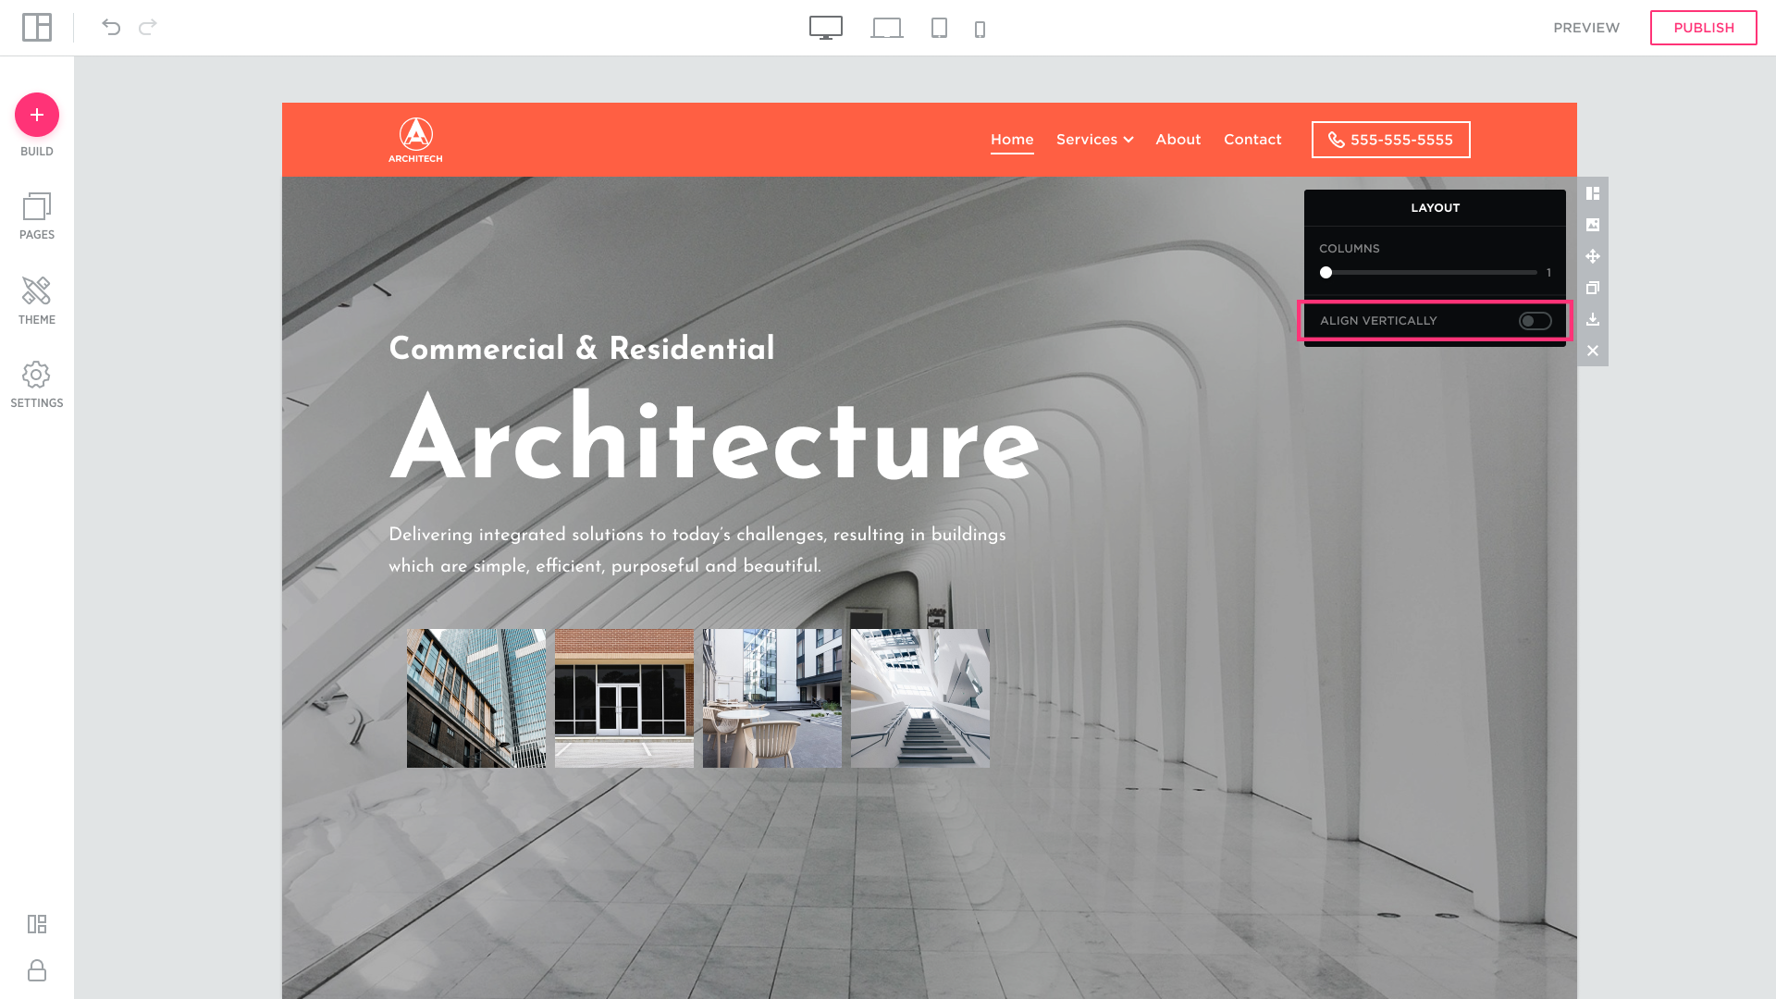Open the Pages panel

tap(37, 216)
